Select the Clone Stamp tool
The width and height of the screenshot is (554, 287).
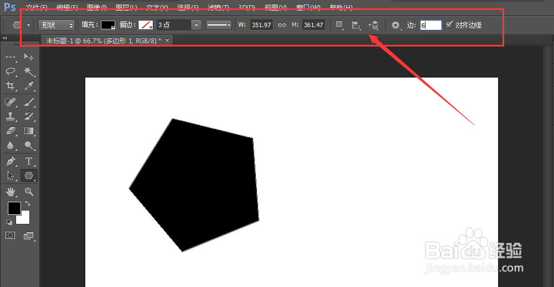click(11, 117)
